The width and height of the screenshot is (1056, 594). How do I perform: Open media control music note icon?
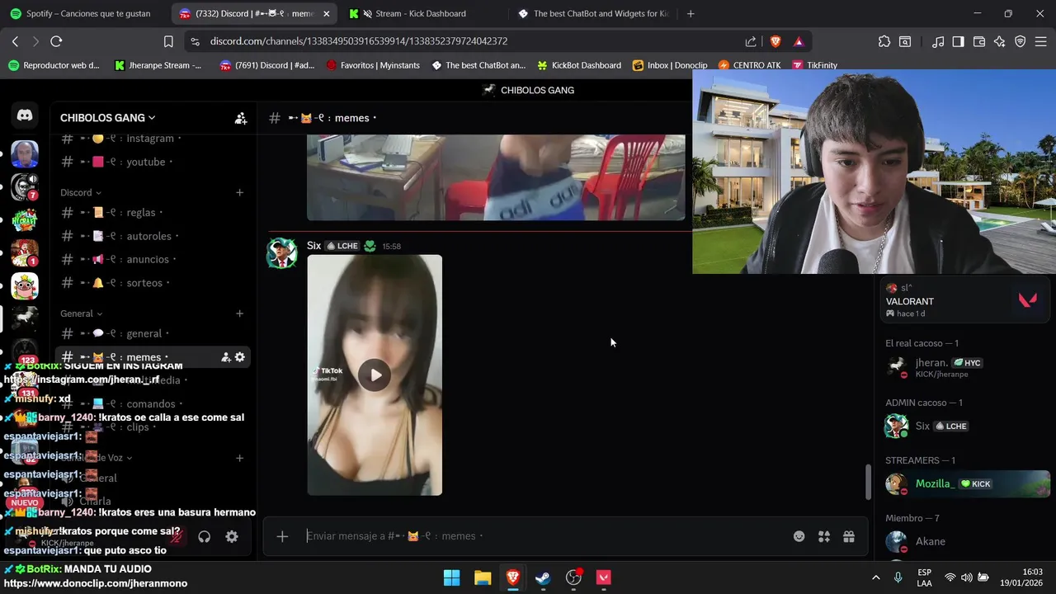(938, 41)
